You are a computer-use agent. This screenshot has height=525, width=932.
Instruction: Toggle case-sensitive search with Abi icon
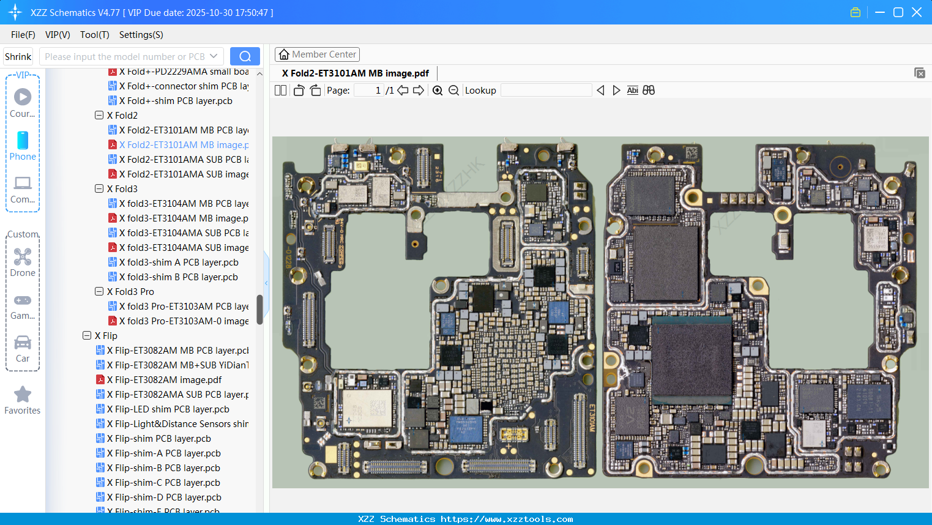(632, 90)
